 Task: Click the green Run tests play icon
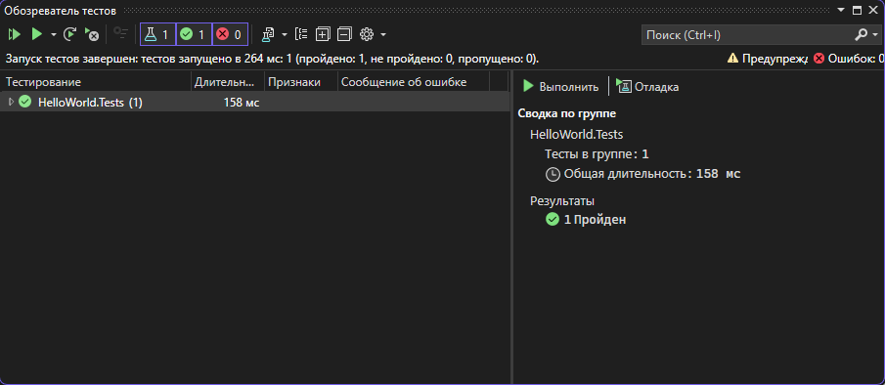pyautogui.click(x=37, y=35)
